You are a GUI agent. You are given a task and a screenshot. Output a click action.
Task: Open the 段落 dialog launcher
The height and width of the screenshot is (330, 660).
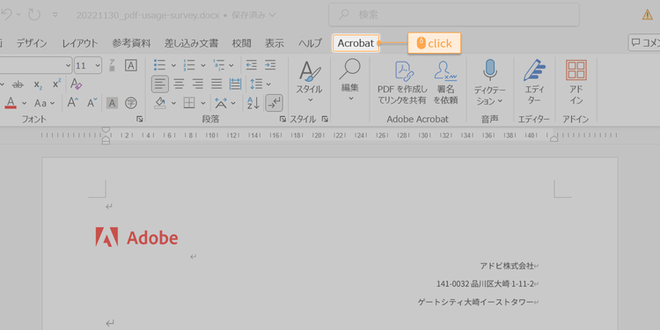coord(282,120)
